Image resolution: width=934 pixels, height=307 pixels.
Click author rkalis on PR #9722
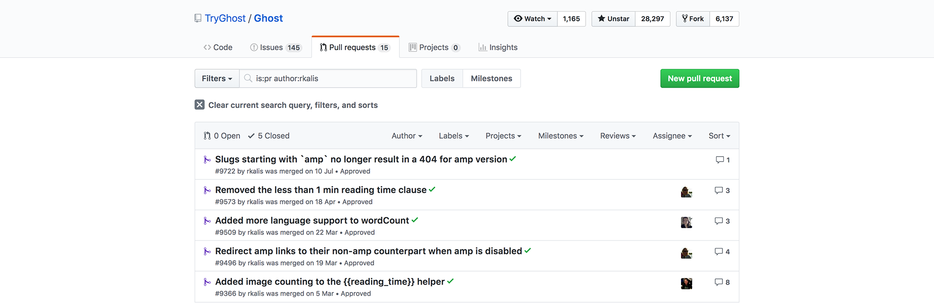coord(255,171)
